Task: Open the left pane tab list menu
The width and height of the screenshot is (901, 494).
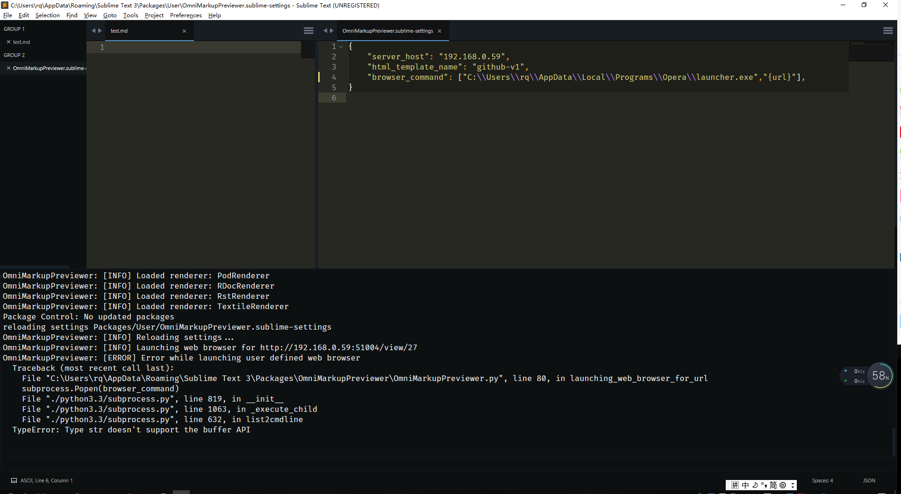Action: pyautogui.click(x=308, y=31)
